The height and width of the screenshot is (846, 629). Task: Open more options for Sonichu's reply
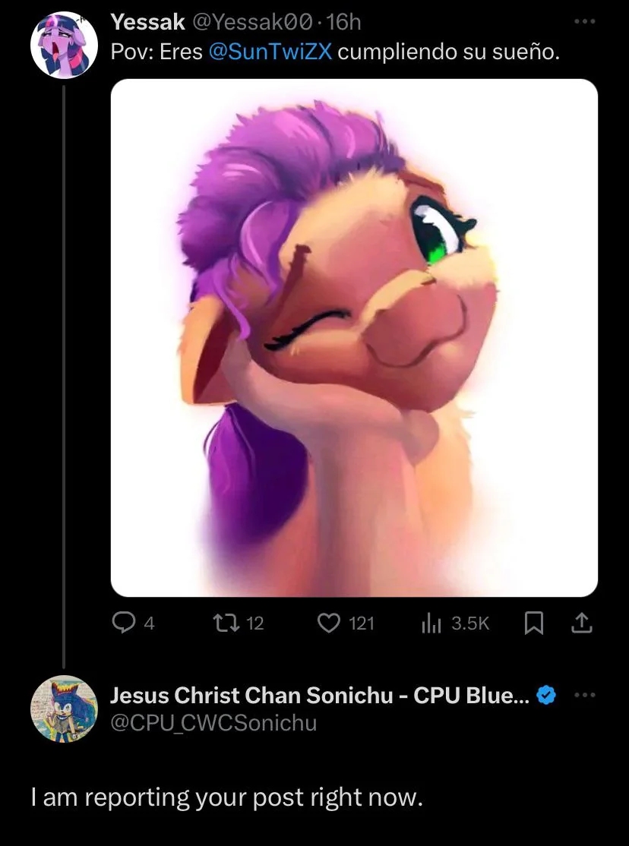(x=583, y=695)
